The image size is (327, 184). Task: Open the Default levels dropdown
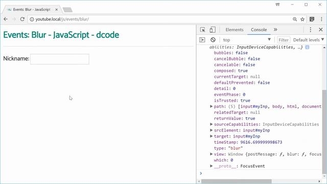pos(309,40)
